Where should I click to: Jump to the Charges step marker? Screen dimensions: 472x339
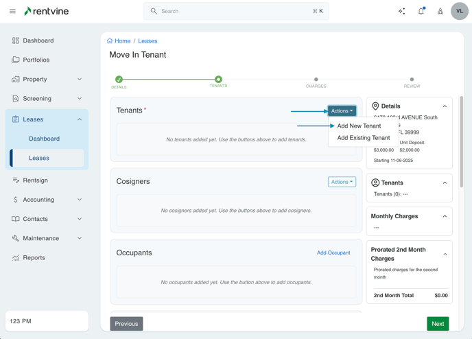[x=316, y=80]
